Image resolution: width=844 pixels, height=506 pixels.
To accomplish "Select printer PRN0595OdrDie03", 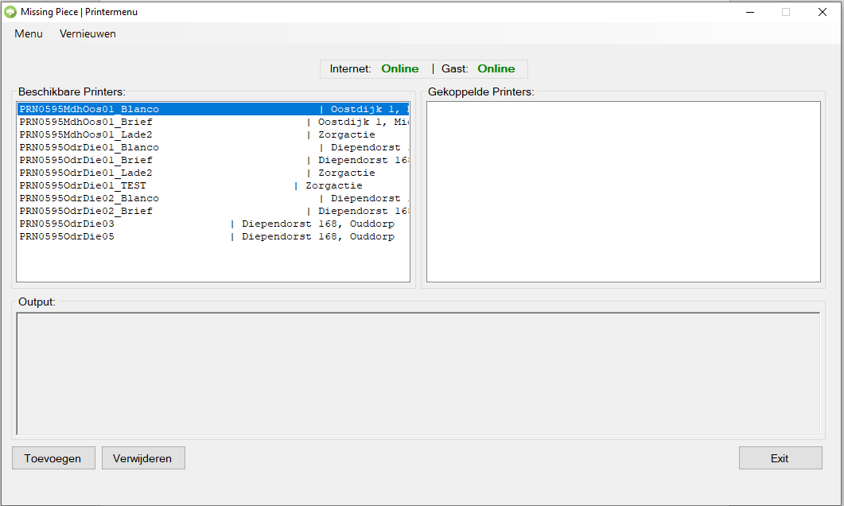I will click(x=67, y=224).
